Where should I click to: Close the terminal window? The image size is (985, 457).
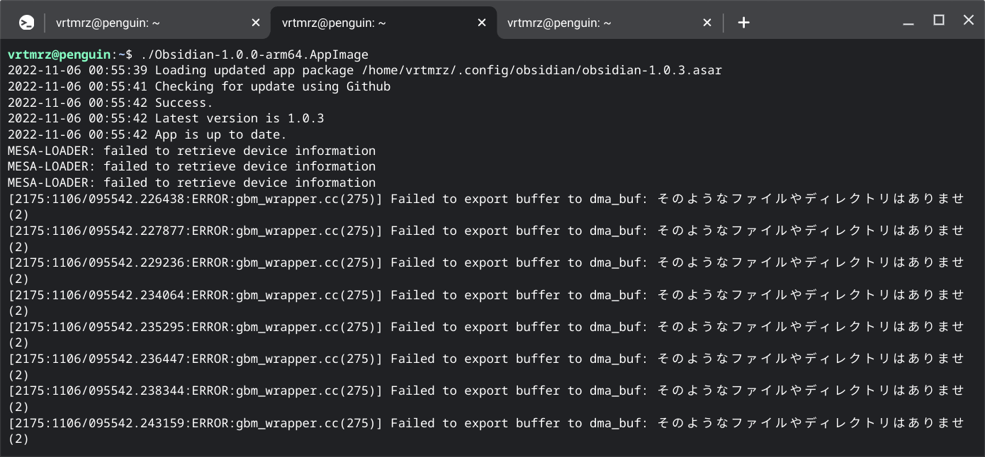[969, 21]
